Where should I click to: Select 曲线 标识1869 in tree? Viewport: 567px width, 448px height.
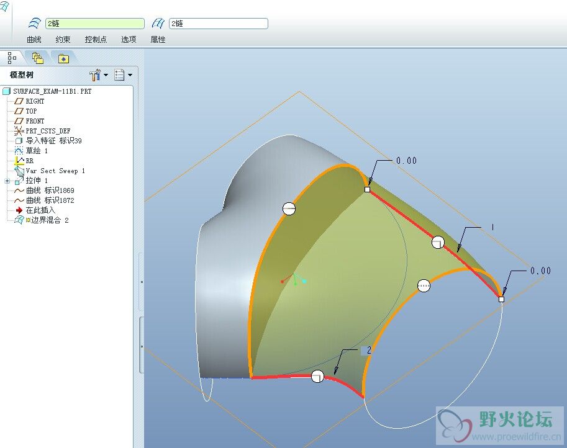coord(50,190)
